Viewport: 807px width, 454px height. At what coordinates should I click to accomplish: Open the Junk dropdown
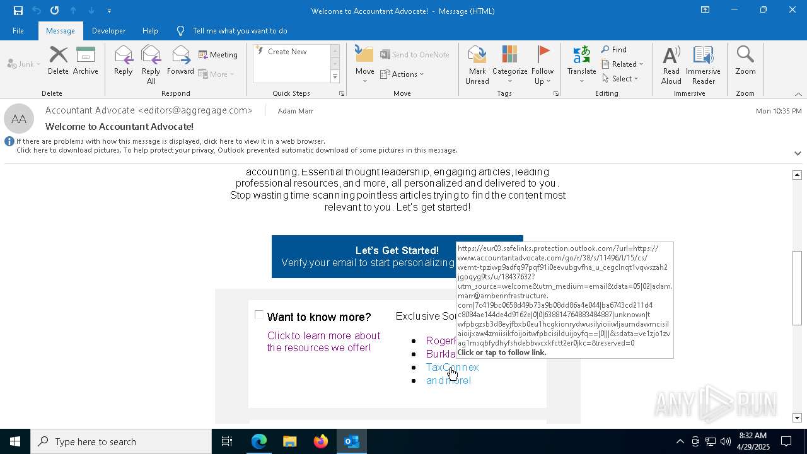24,64
